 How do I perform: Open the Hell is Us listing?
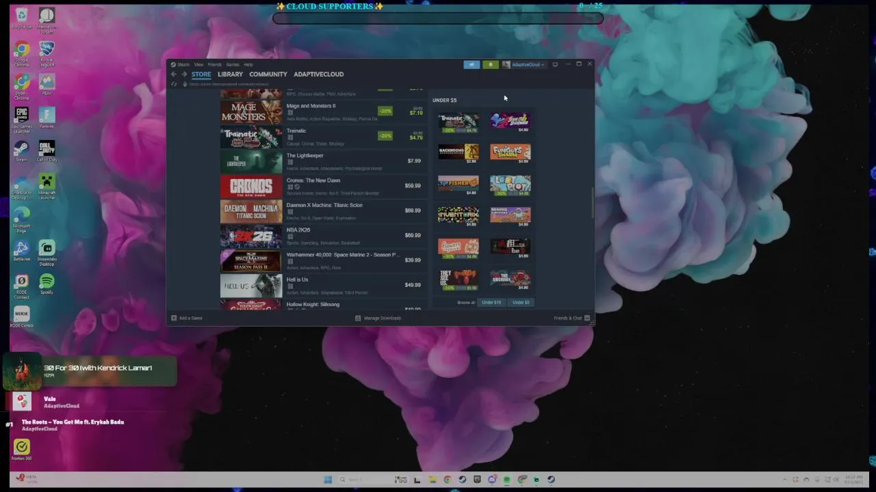click(322, 286)
